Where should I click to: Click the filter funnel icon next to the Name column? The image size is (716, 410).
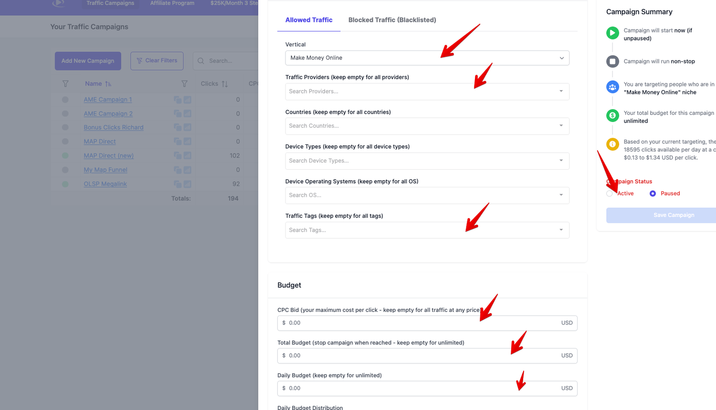click(x=184, y=84)
